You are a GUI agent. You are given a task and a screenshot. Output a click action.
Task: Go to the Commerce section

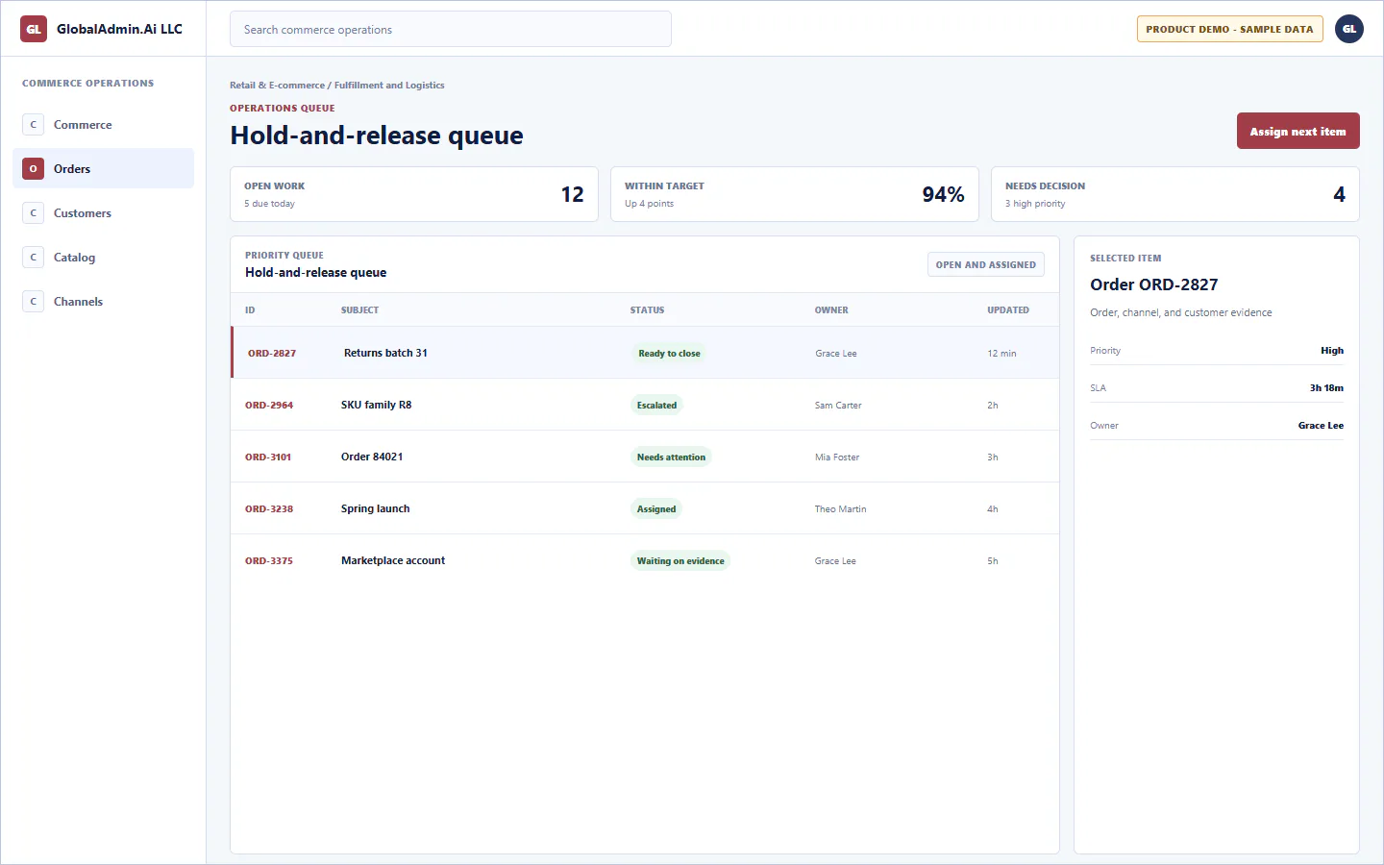pos(103,125)
